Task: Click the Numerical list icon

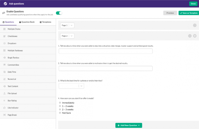Action: pyautogui.click(x=4, y=79)
